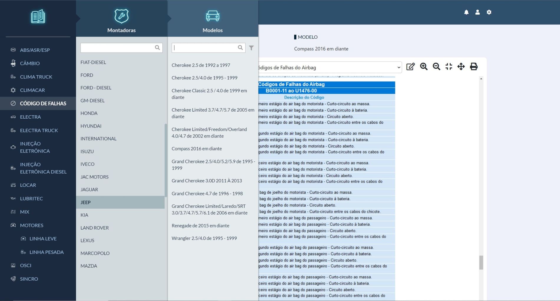Open the user profile icon
This screenshot has width=560, height=301.
tap(477, 12)
